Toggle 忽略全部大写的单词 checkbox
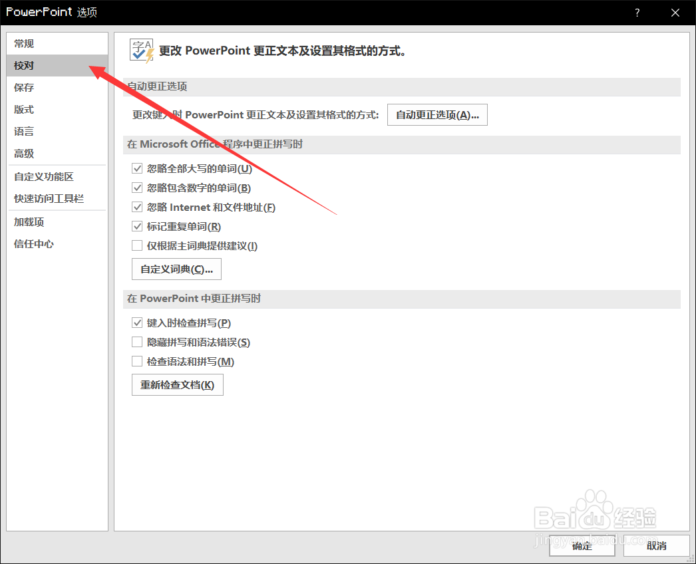Viewport: 696px width, 564px height. click(x=137, y=169)
